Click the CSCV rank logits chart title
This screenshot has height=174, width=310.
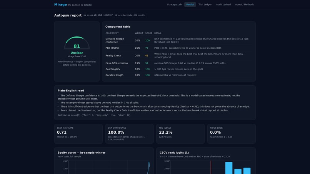tap(174, 152)
